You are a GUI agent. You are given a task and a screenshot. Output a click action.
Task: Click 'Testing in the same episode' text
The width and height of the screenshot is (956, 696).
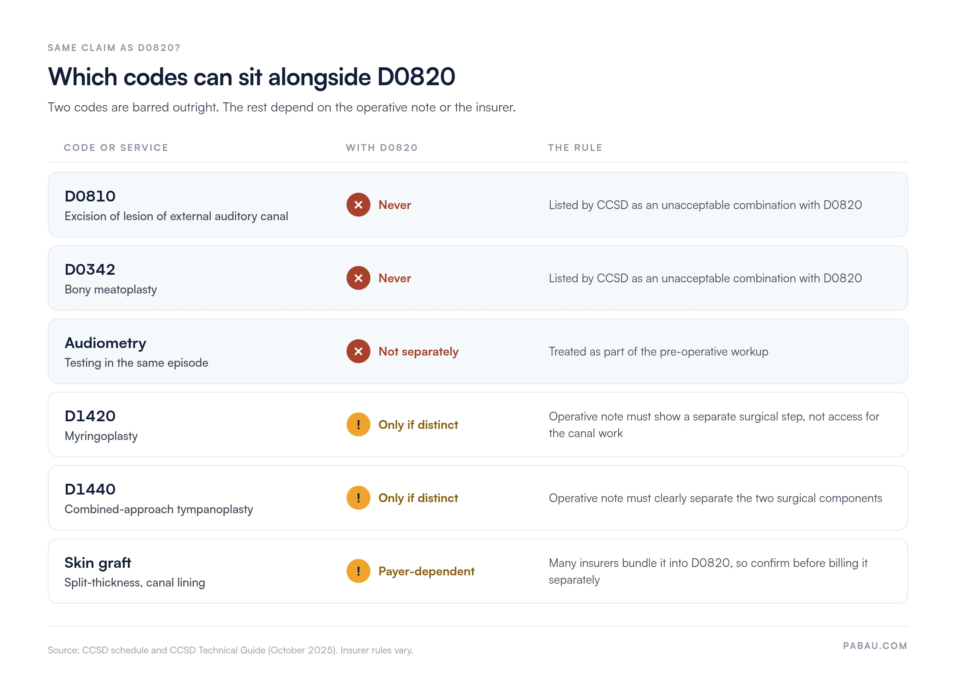(136, 363)
